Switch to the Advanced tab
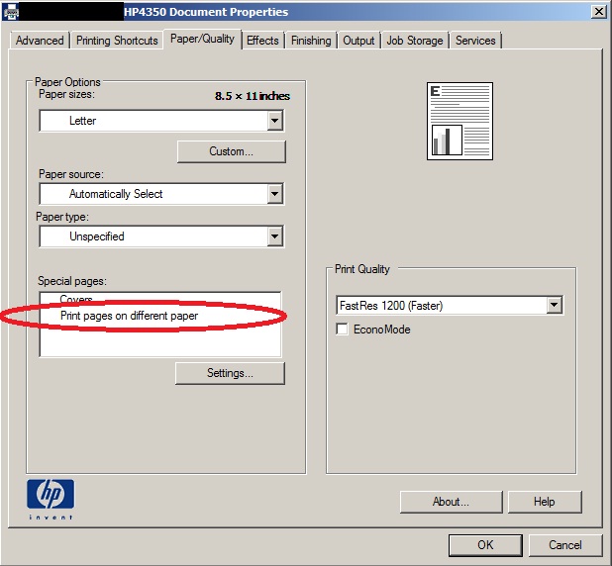This screenshot has height=566, width=612. 40,41
